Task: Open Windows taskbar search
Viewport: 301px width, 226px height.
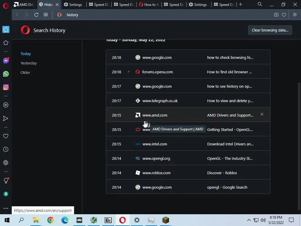Action: [21, 220]
